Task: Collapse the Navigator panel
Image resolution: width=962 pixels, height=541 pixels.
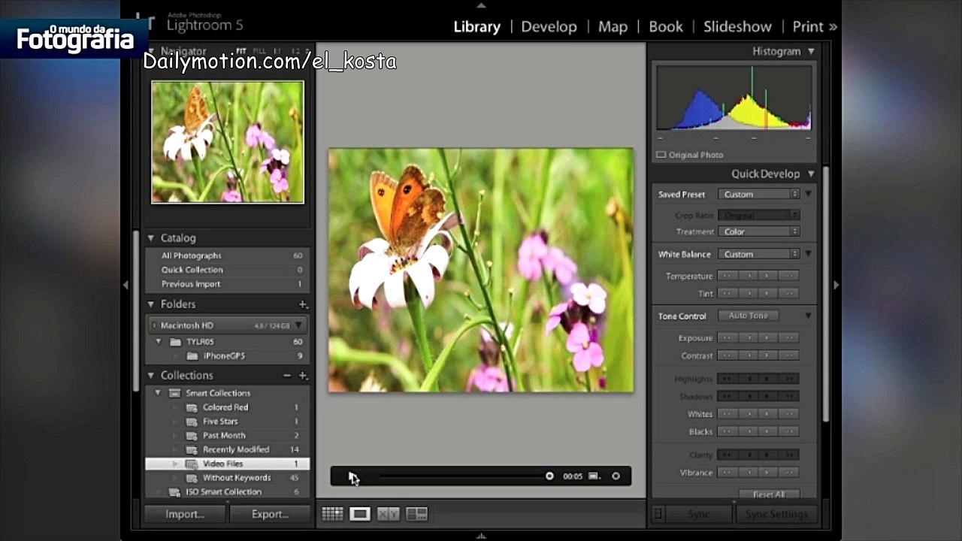Action: coord(151,52)
